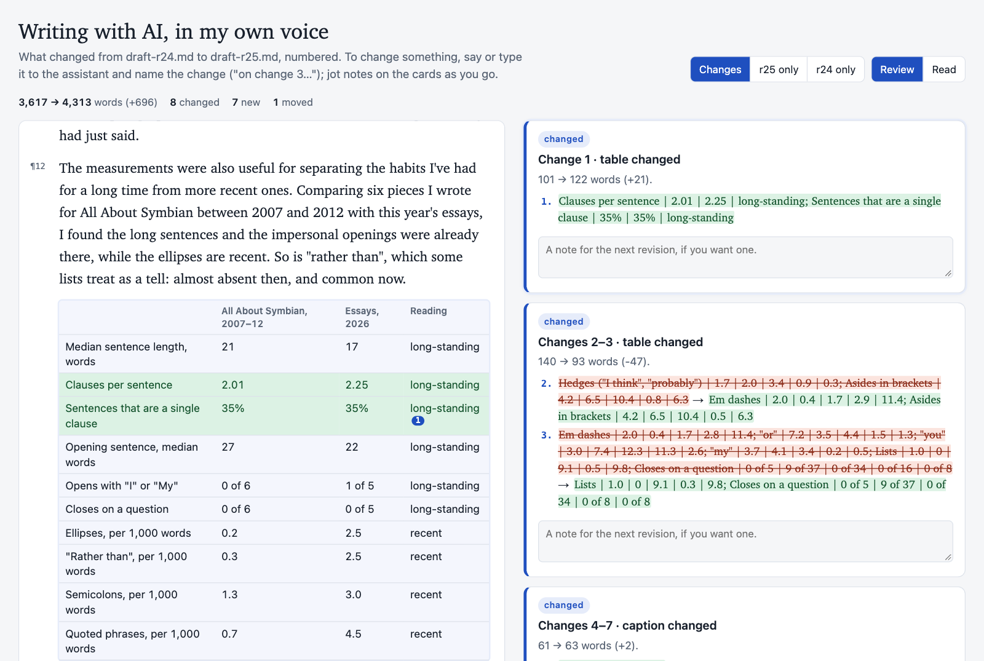Click Opening sentence, median words row label

[x=132, y=454]
